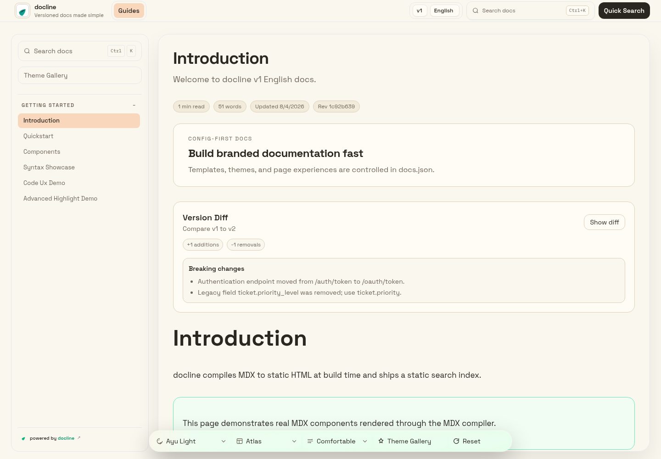
Task: Click the Show diff button
Action: (604, 222)
